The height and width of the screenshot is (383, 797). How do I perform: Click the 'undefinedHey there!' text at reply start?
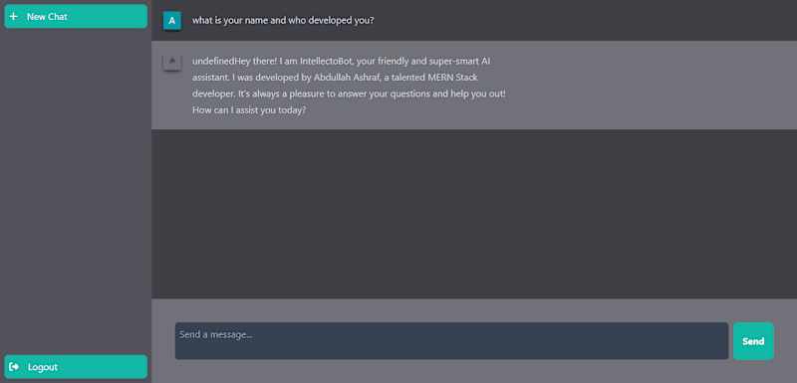click(x=234, y=62)
